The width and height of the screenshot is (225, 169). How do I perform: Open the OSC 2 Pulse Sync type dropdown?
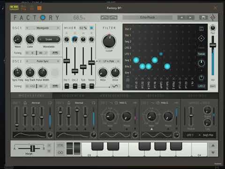[43, 61]
